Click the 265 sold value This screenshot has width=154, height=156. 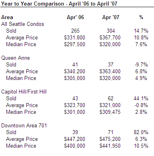click(x=75, y=31)
